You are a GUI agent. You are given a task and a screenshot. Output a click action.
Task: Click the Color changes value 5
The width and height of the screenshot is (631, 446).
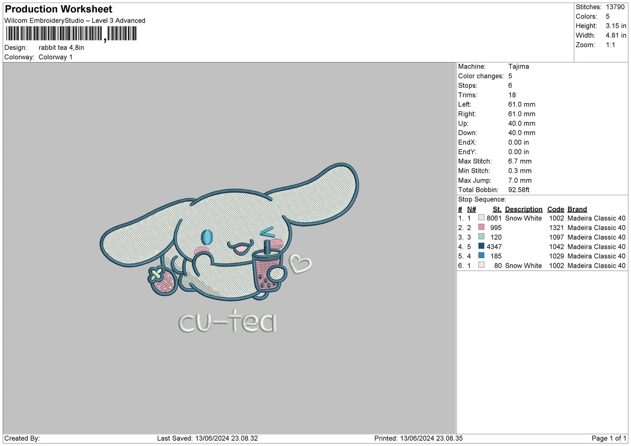coord(510,76)
